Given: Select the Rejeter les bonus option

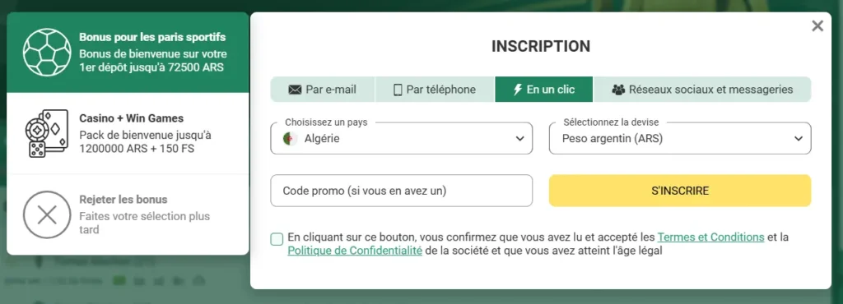Looking at the screenshot, I should [x=128, y=215].
